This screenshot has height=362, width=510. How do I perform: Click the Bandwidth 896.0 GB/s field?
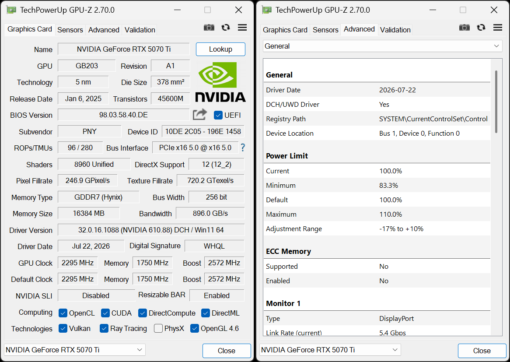210,214
